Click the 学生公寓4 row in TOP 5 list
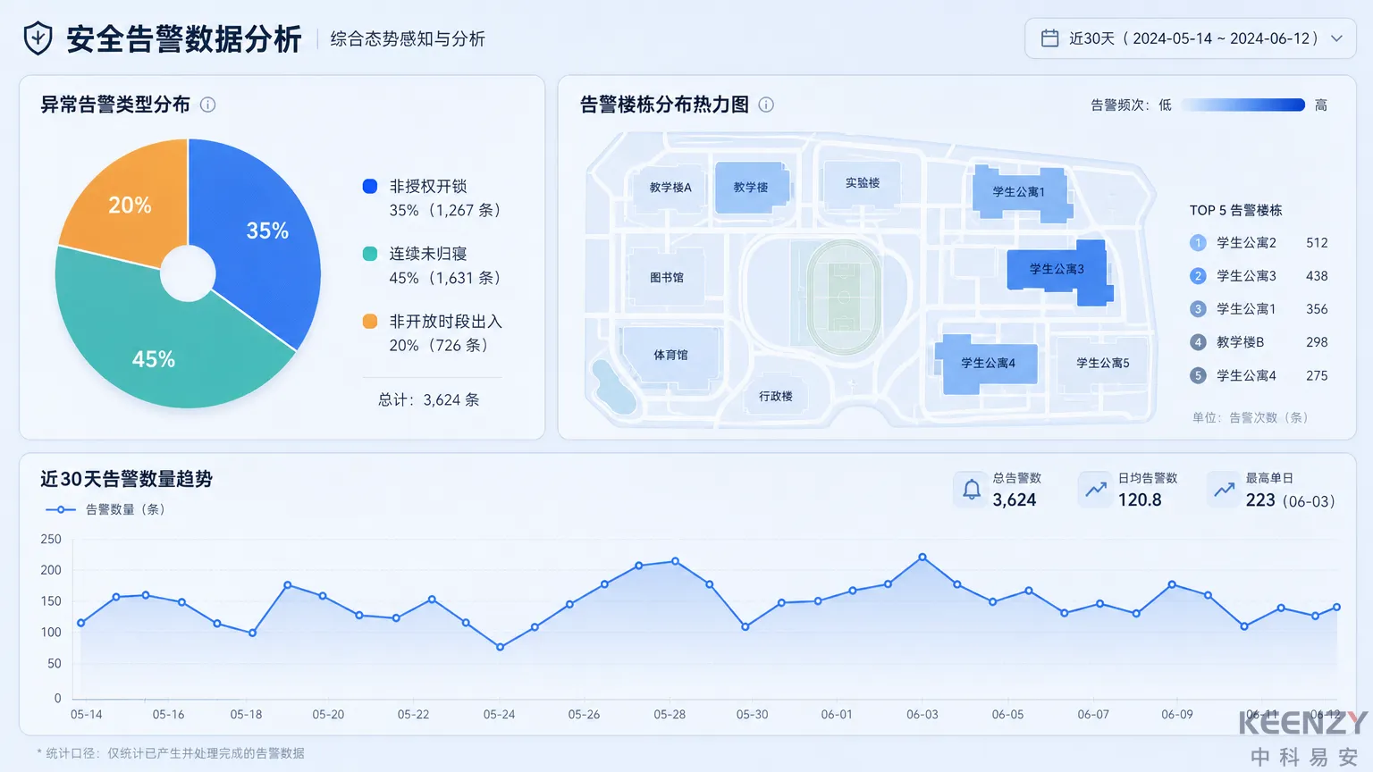 (x=1259, y=376)
